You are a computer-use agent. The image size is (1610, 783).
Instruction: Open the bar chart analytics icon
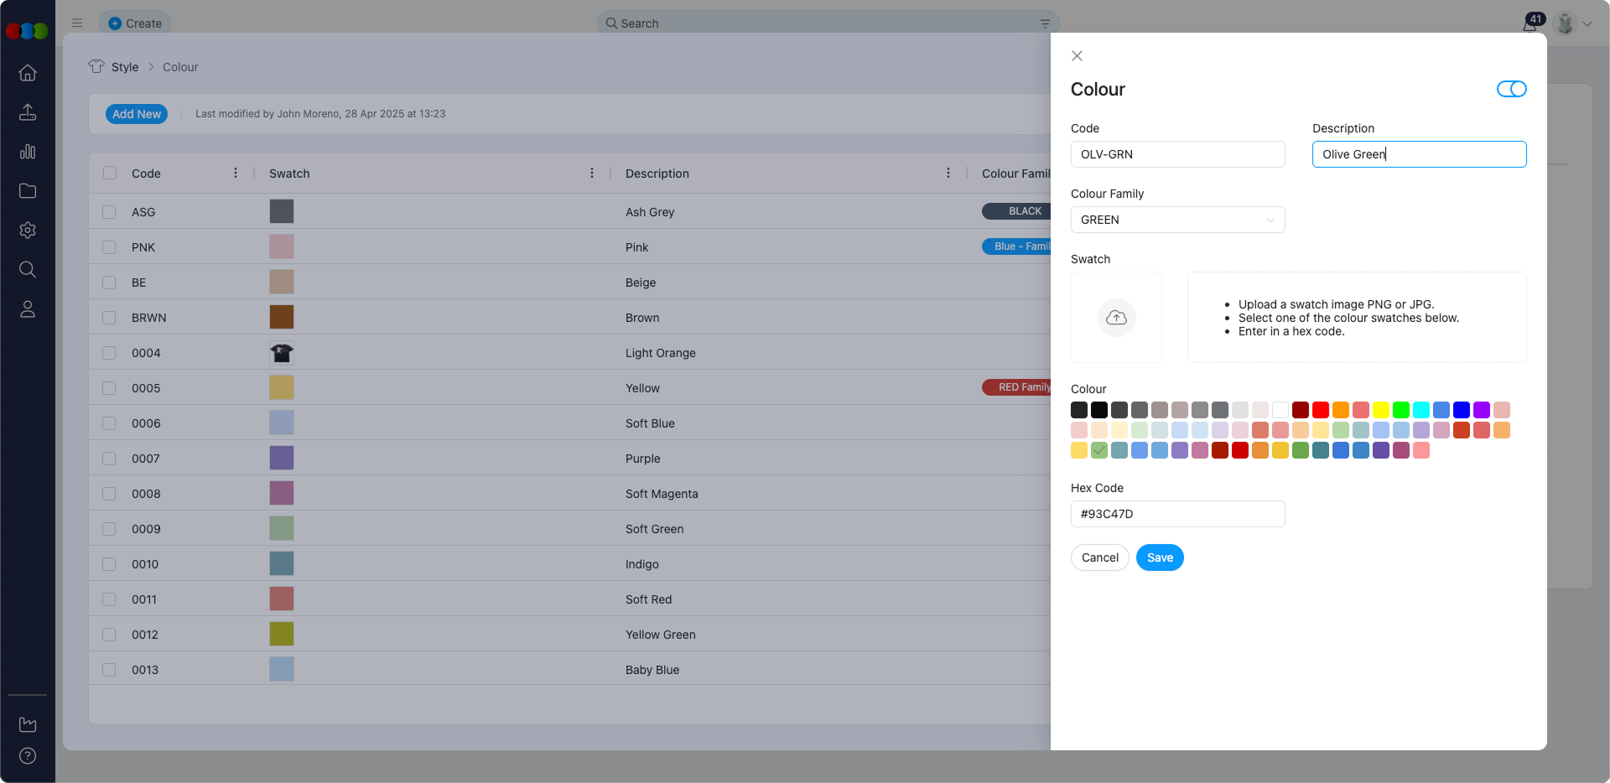pos(28,152)
